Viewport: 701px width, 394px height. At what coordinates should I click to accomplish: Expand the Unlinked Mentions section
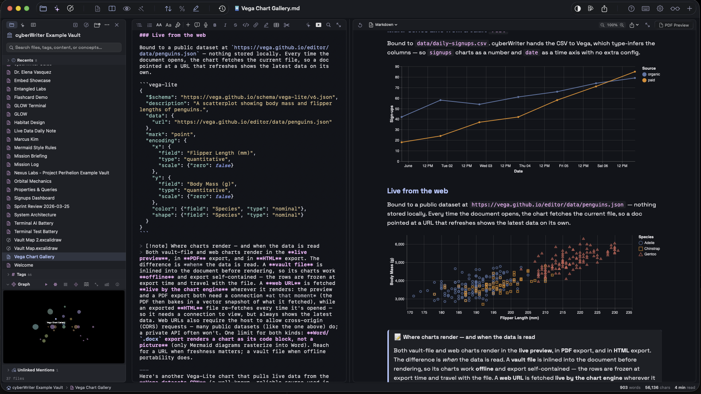8,370
